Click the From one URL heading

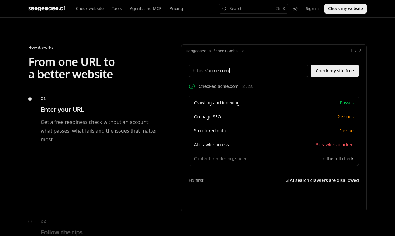(72, 68)
